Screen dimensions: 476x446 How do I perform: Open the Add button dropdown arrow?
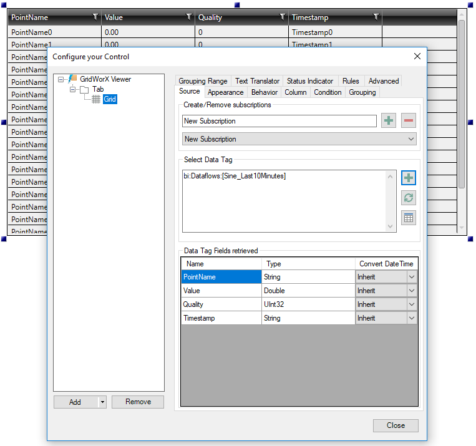(102, 402)
